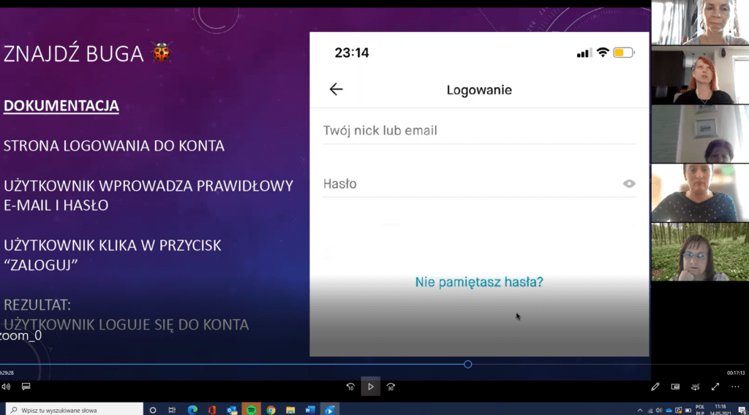Select the blonde woman participant video at top
Screen dimensions: 749x415
tap(700, 23)
